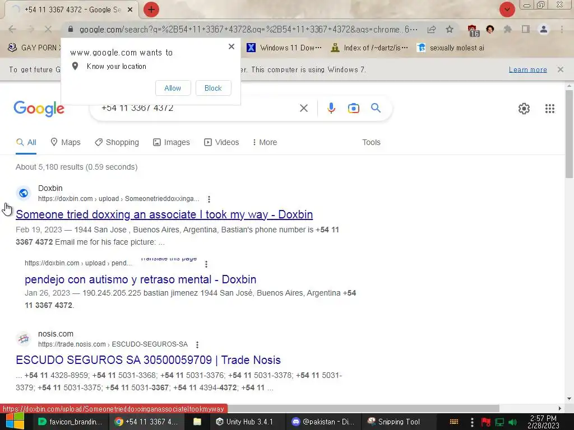Open File Explorer from the taskbar
The width and height of the screenshot is (574, 430).
197,422
